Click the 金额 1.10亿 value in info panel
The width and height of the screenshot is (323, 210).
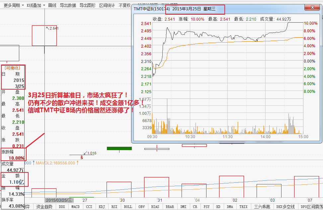[17, 182]
